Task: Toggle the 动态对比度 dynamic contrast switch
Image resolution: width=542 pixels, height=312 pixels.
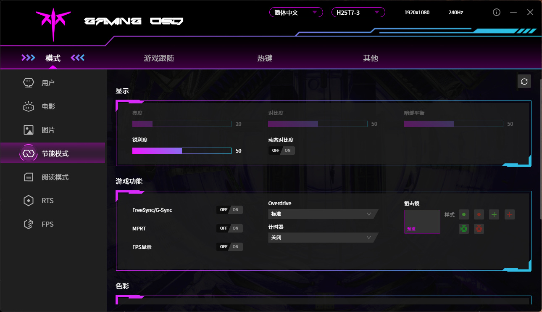Action: point(282,150)
